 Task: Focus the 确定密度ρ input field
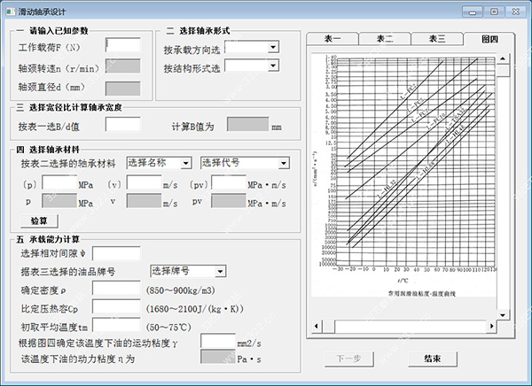[116, 288]
